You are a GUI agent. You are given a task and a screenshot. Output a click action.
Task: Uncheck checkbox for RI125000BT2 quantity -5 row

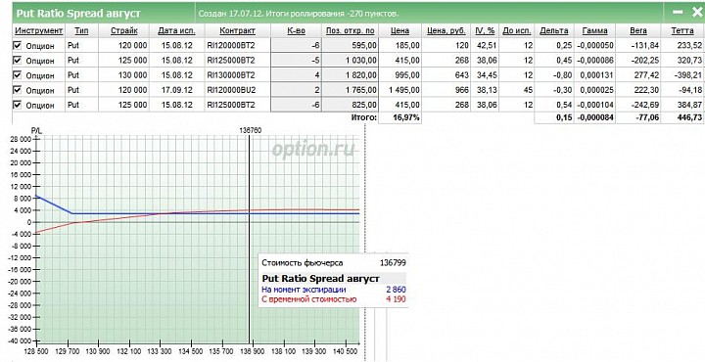[x=18, y=61]
